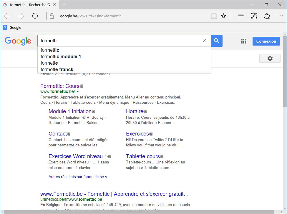The image size is (287, 214).
Task: Make a Web Note
Action: 254,16
